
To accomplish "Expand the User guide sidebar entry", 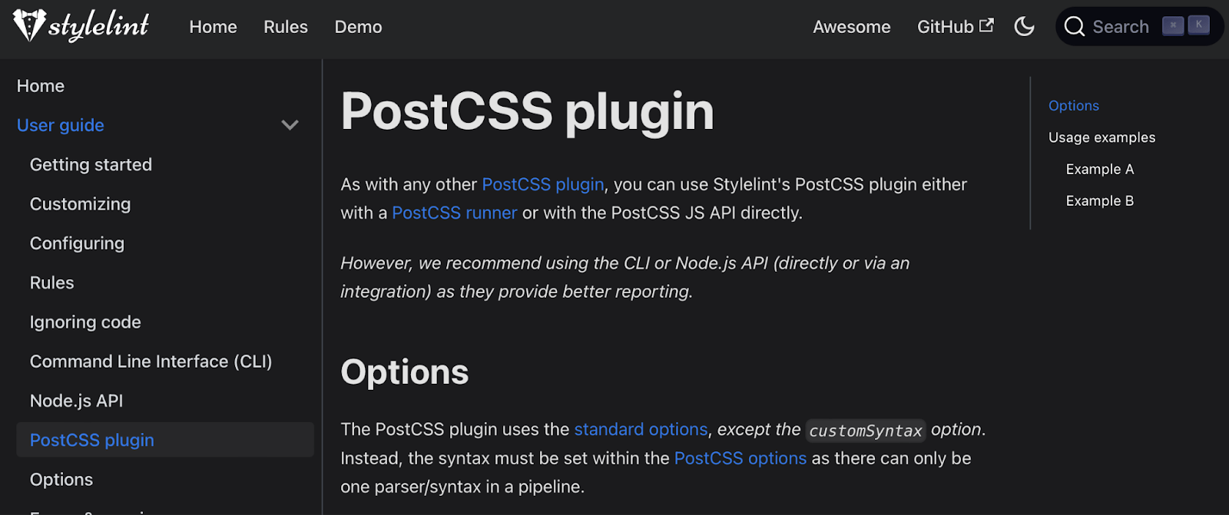I will (60, 124).
